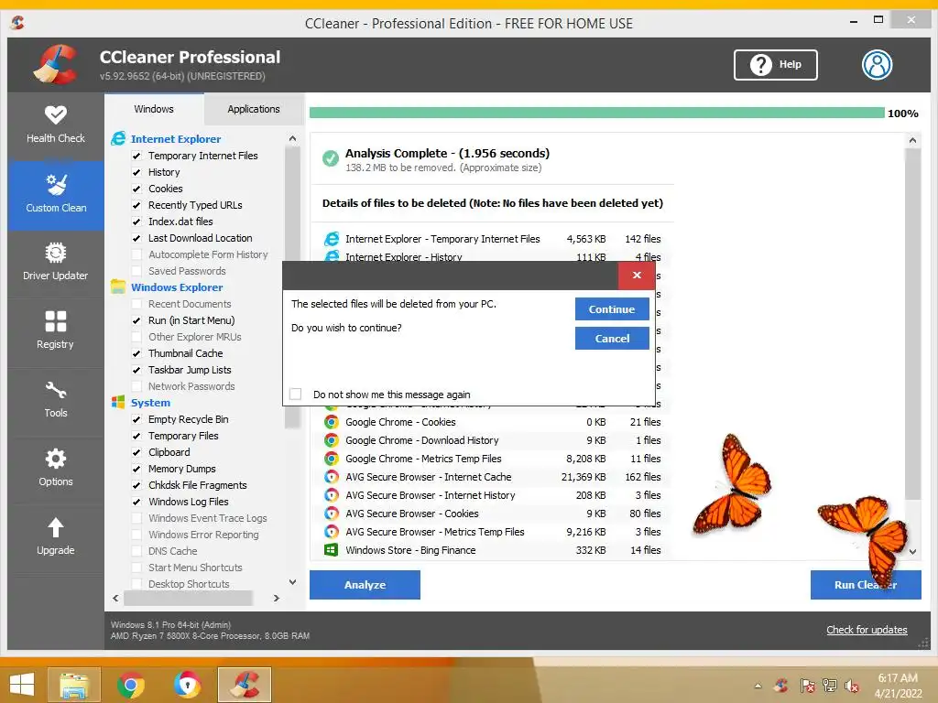Click Continue to delete selected files
The width and height of the screenshot is (938, 703).
[x=611, y=309]
